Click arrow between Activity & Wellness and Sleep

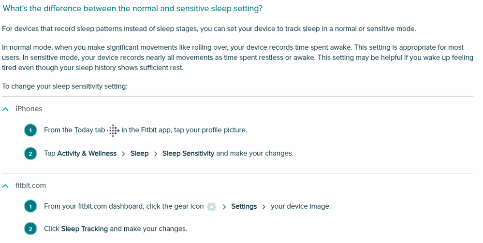[x=124, y=154]
